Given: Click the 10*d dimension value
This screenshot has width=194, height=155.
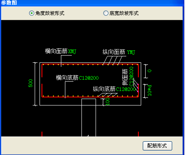Looking at the screenshot, I should pyautogui.click(x=150, y=91).
